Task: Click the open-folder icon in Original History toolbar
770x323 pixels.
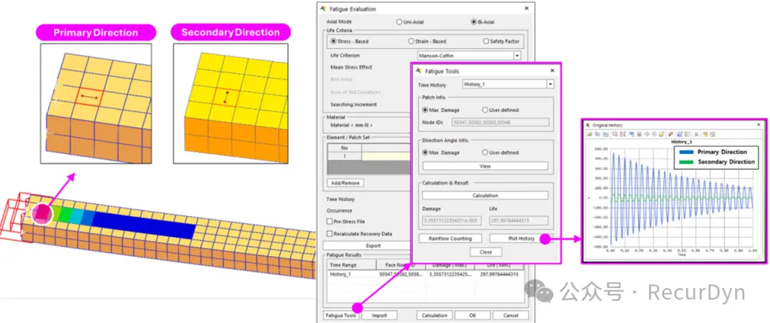Action: (x=590, y=134)
